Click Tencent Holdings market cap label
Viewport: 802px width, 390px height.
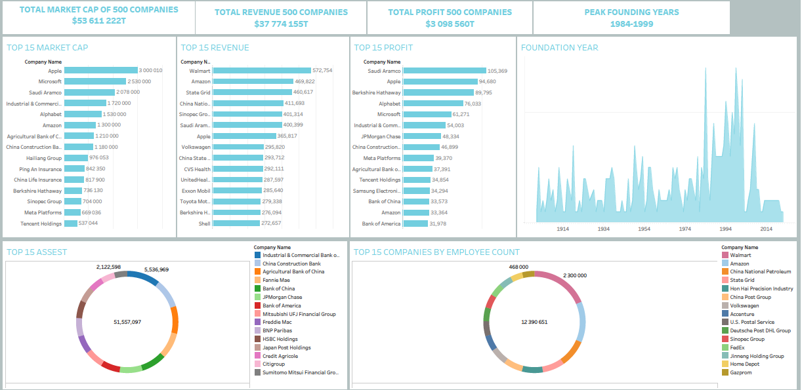point(41,224)
